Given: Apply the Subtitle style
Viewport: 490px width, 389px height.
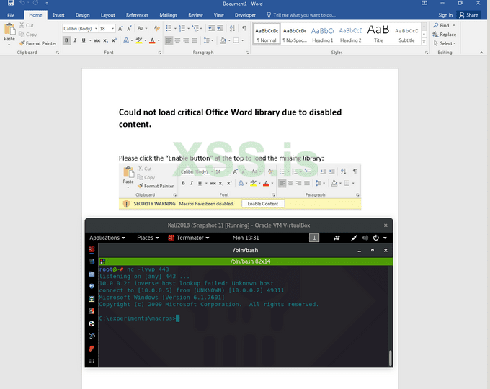Looking at the screenshot, I should [406, 35].
